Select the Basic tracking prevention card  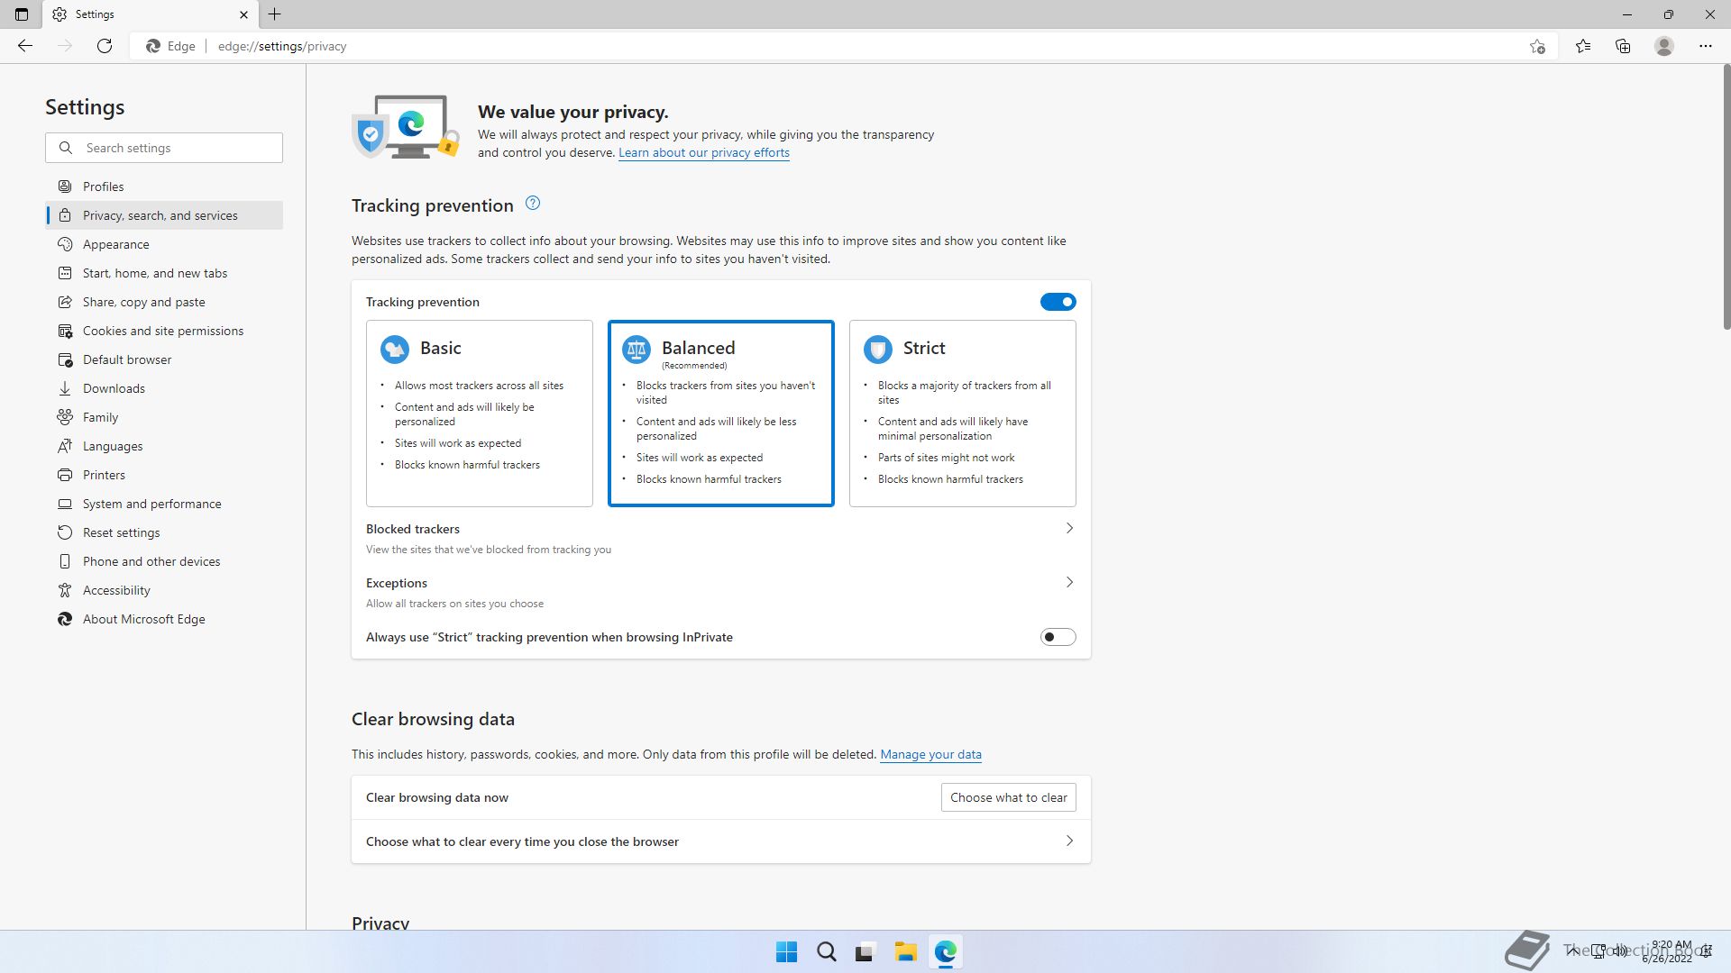click(x=480, y=414)
